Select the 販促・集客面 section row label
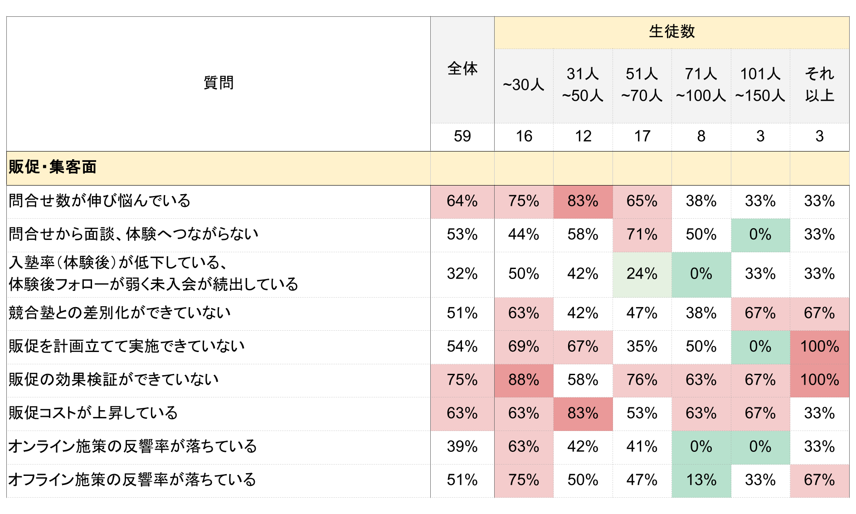The width and height of the screenshot is (856, 514). 53,167
